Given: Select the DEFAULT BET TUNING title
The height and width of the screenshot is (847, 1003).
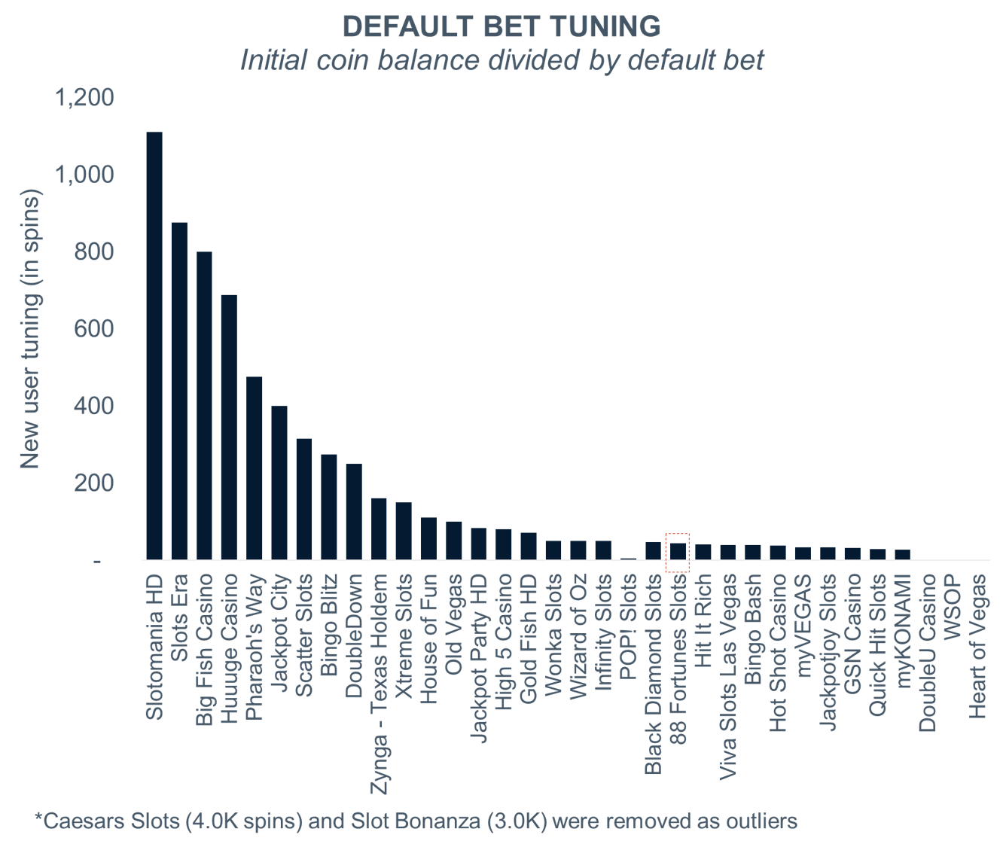Looking at the screenshot, I should (502, 26).
